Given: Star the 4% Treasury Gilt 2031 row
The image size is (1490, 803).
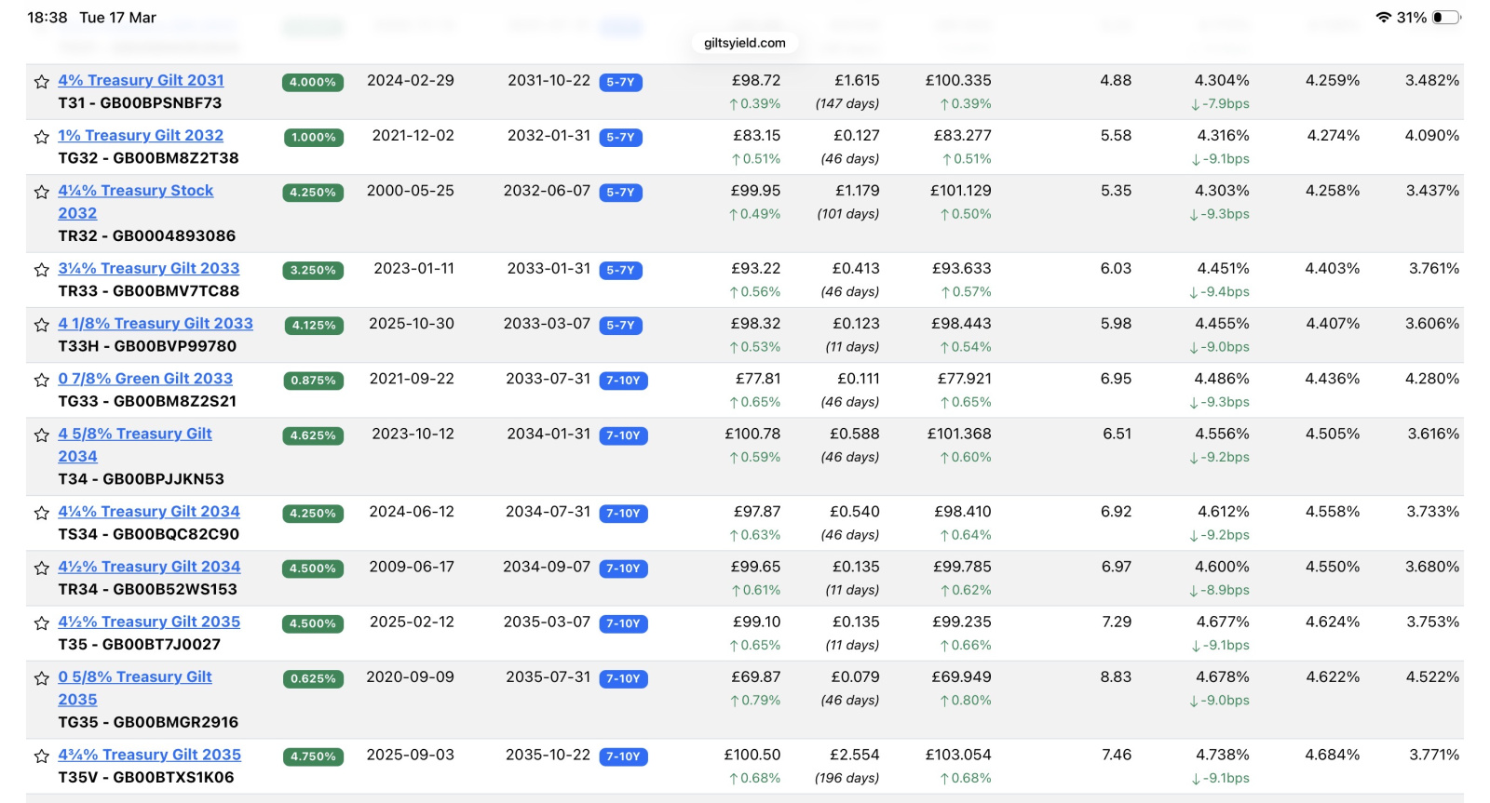Looking at the screenshot, I should point(41,82).
